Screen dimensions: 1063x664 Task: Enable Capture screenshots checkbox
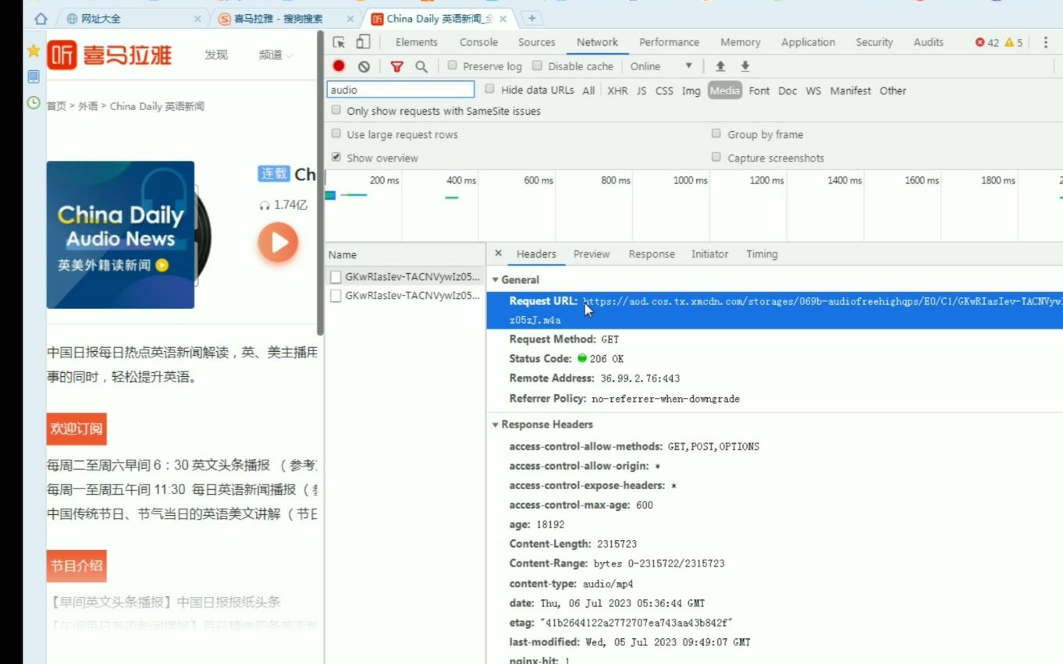click(716, 157)
